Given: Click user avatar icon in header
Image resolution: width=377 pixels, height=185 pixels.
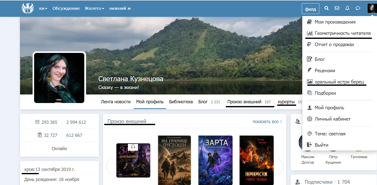Looking at the screenshot, I should 371,8.
